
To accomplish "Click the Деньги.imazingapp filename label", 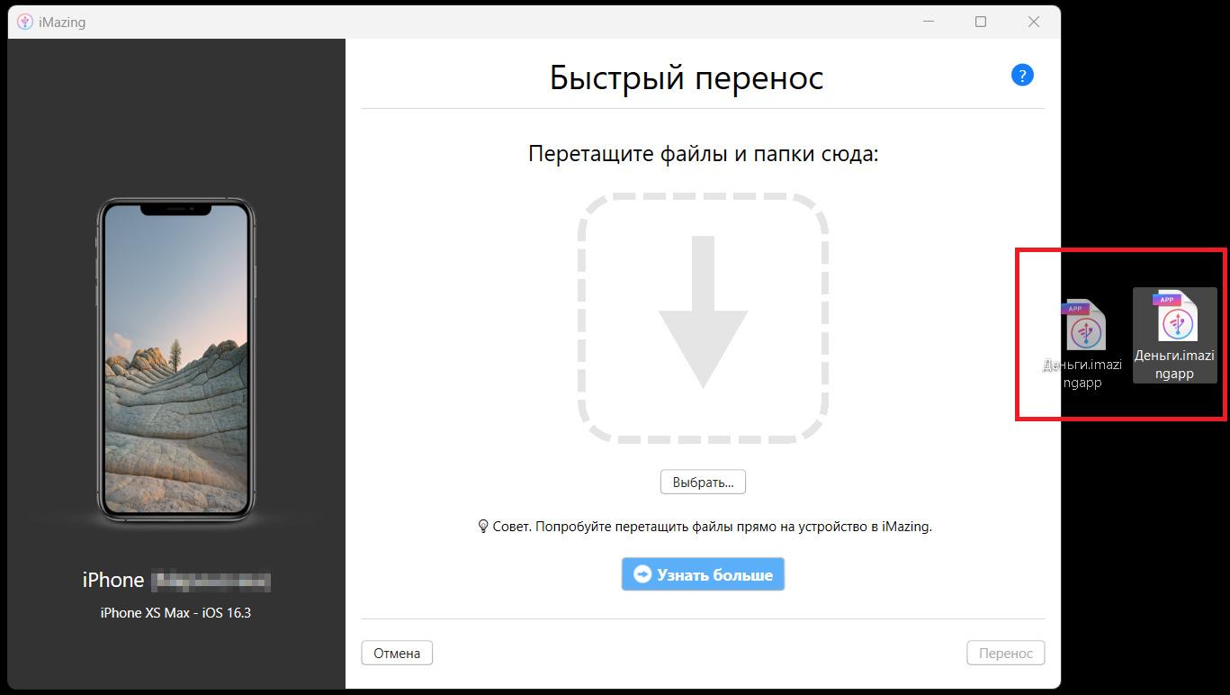I will [x=1174, y=366].
